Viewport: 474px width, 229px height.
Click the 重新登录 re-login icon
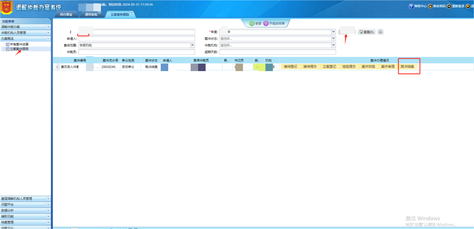[449, 6]
